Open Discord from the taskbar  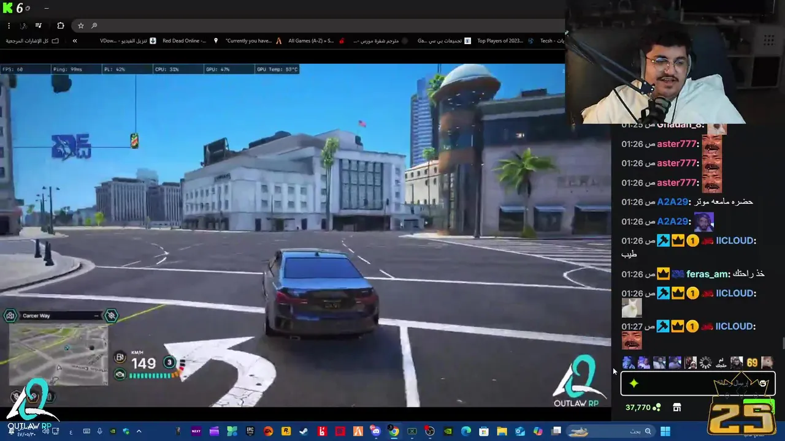pyautogui.click(x=376, y=431)
